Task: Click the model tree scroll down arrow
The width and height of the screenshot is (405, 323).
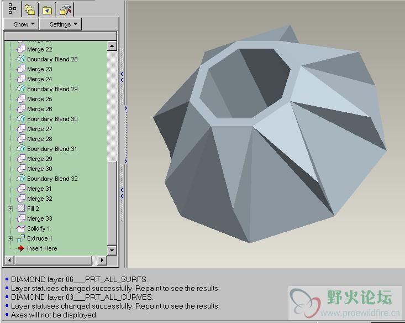Action: (112, 250)
